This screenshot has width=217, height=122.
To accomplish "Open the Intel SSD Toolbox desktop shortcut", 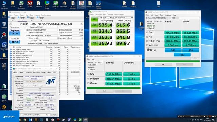I will pos(99,5).
